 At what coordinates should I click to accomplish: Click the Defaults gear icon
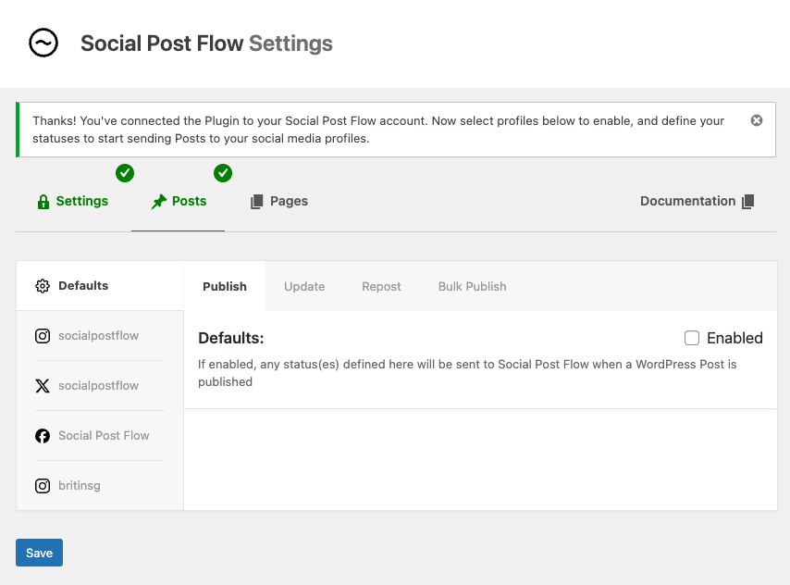(x=43, y=286)
